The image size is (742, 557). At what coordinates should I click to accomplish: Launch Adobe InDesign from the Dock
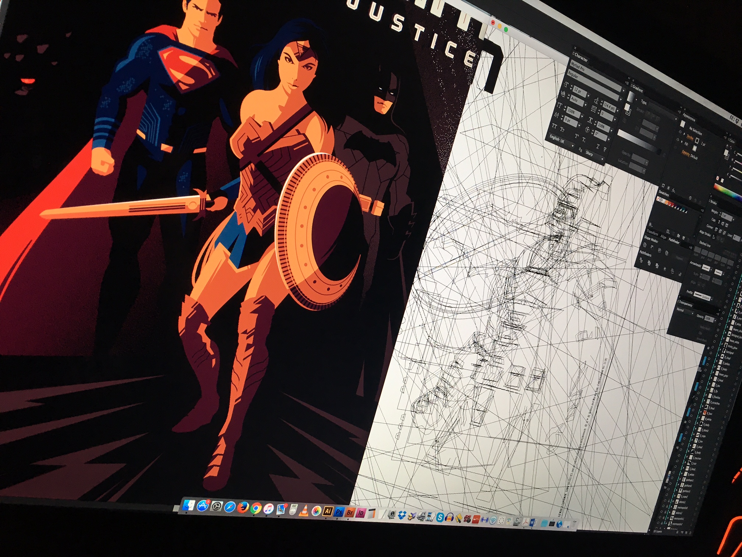[361, 513]
